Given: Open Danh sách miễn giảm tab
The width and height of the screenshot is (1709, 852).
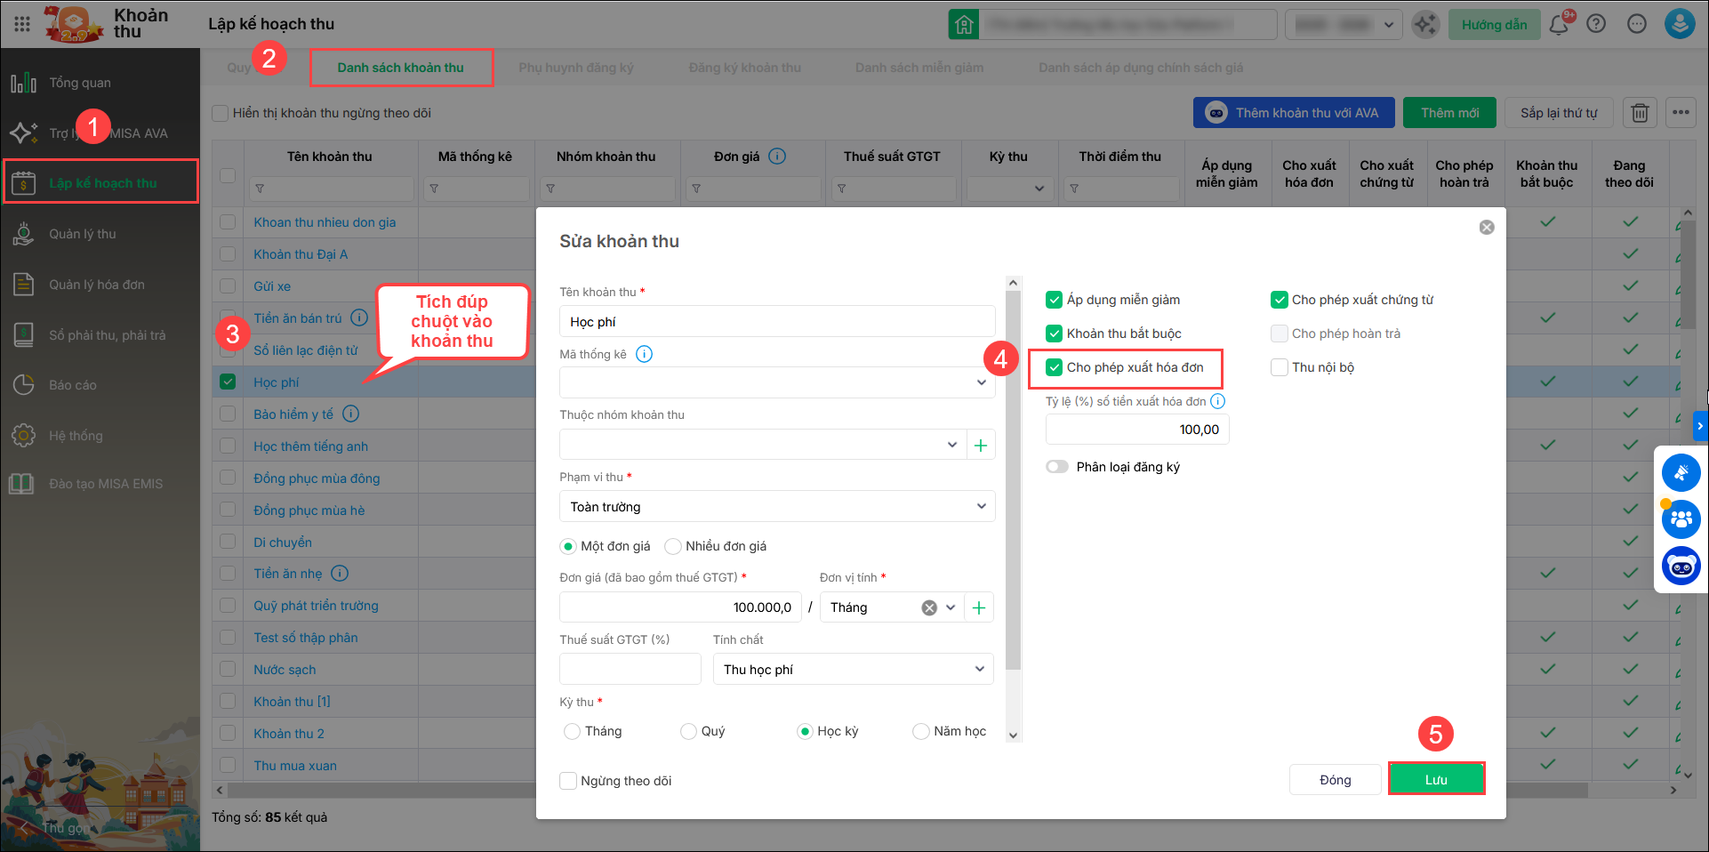Looking at the screenshot, I should coord(919,68).
